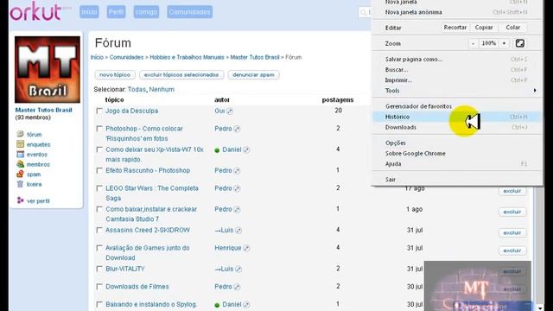Click profile icon next to Henrique

click(246, 248)
